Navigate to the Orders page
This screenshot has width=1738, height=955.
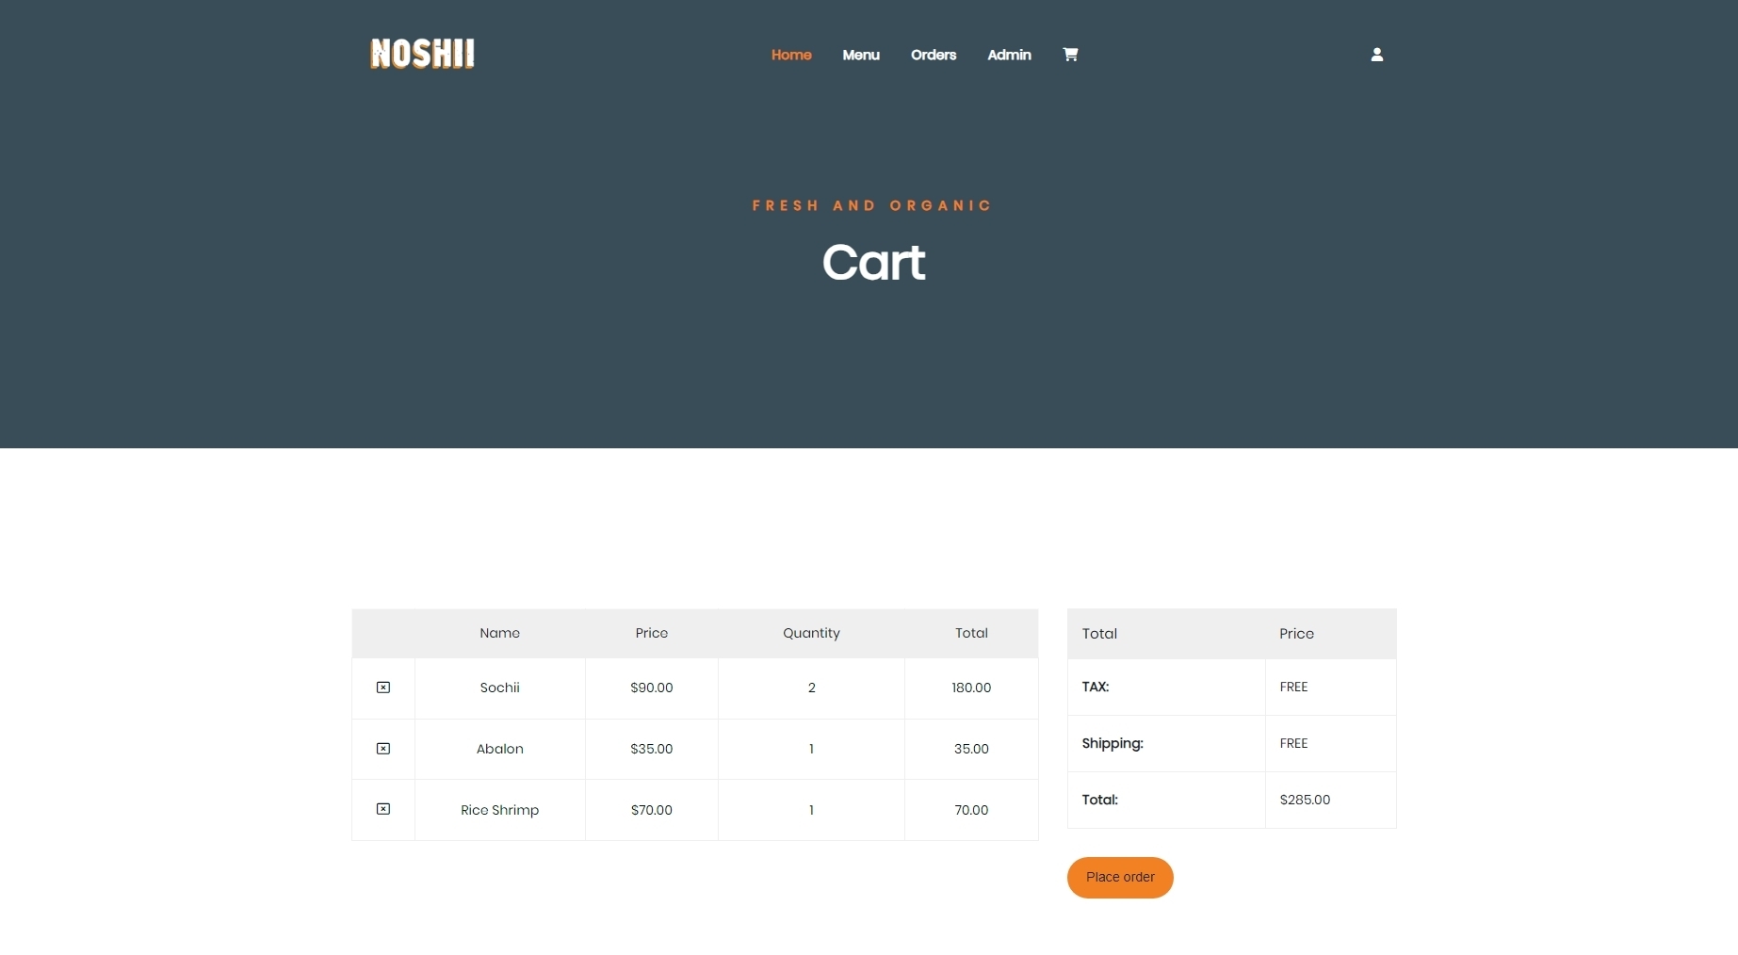(933, 55)
